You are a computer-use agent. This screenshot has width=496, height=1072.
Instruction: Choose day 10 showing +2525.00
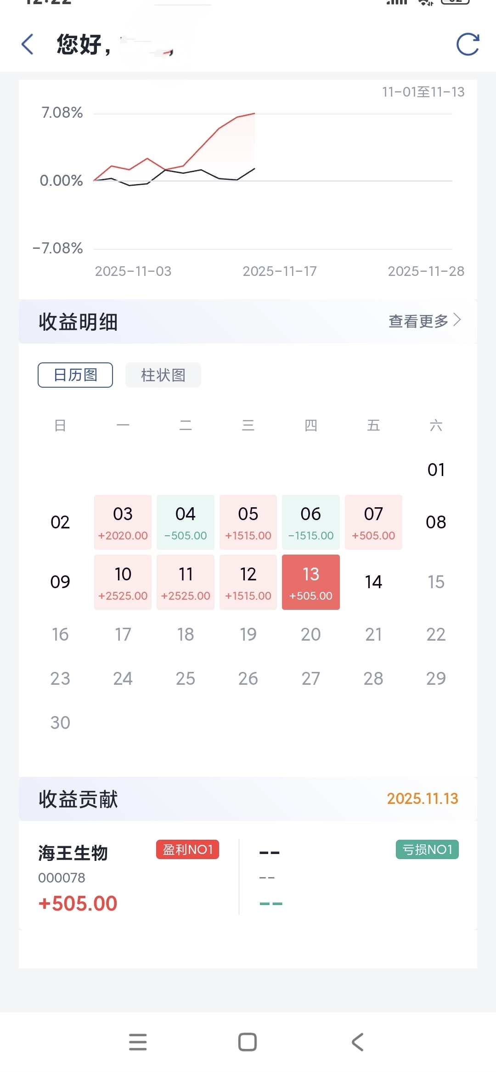click(x=123, y=582)
